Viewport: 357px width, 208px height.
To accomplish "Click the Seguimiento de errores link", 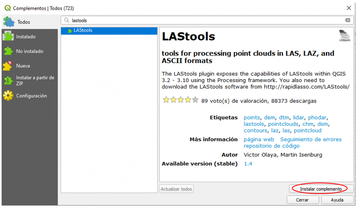I will (x=311, y=139).
